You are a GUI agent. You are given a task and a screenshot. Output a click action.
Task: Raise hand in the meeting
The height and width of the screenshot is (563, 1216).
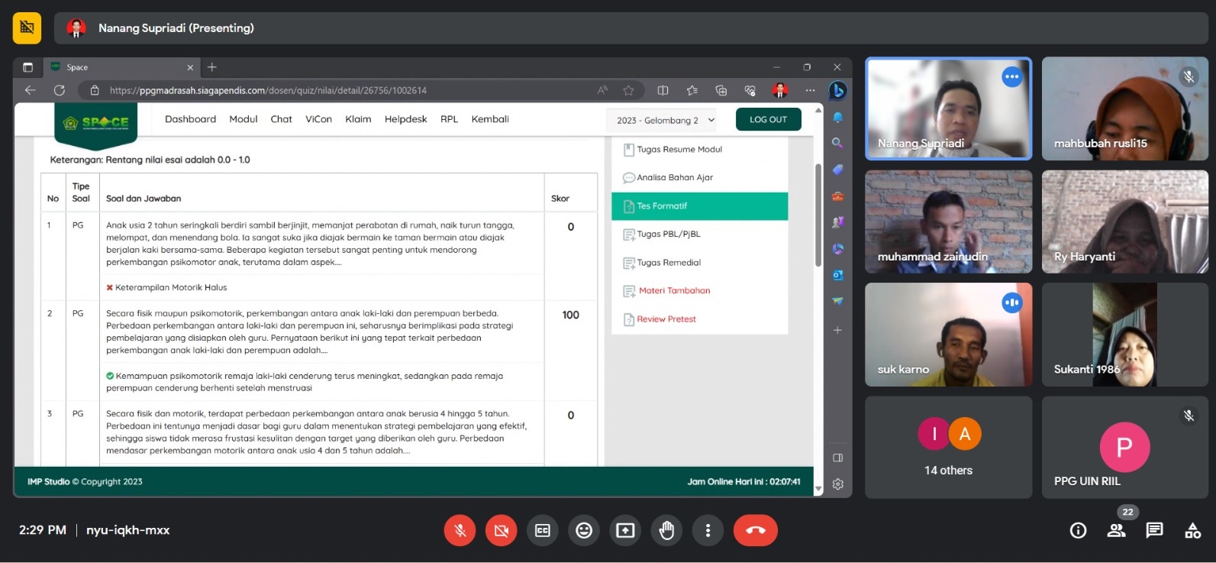(666, 530)
